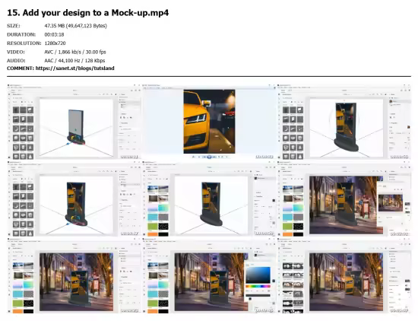The width and height of the screenshot is (418, 321).
Task: Open the street scene thumbnail with material swatches and no popup
Action: click(74, 275)
